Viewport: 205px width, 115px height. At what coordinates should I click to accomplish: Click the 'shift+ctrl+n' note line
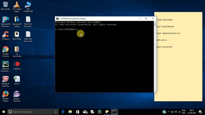click(161, 40)
